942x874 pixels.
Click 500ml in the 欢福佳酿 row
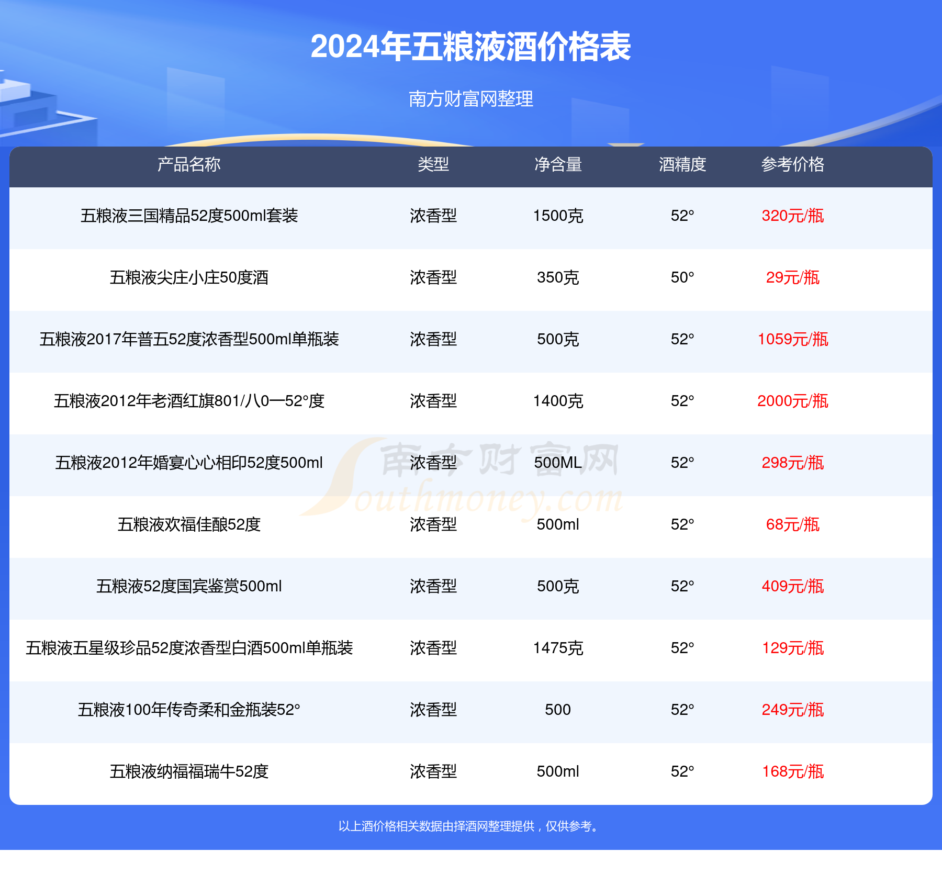558,524
